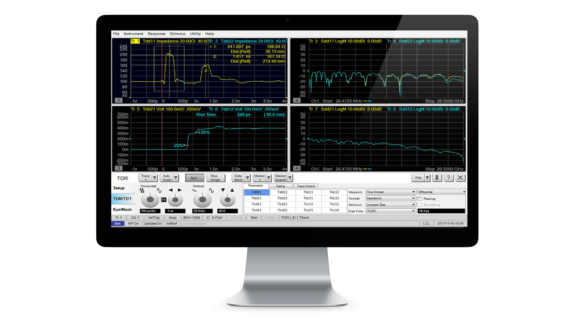573x322 pixels.
Task: Click the horizontal position knob (-1 ns)
Action: coord(175,200)
